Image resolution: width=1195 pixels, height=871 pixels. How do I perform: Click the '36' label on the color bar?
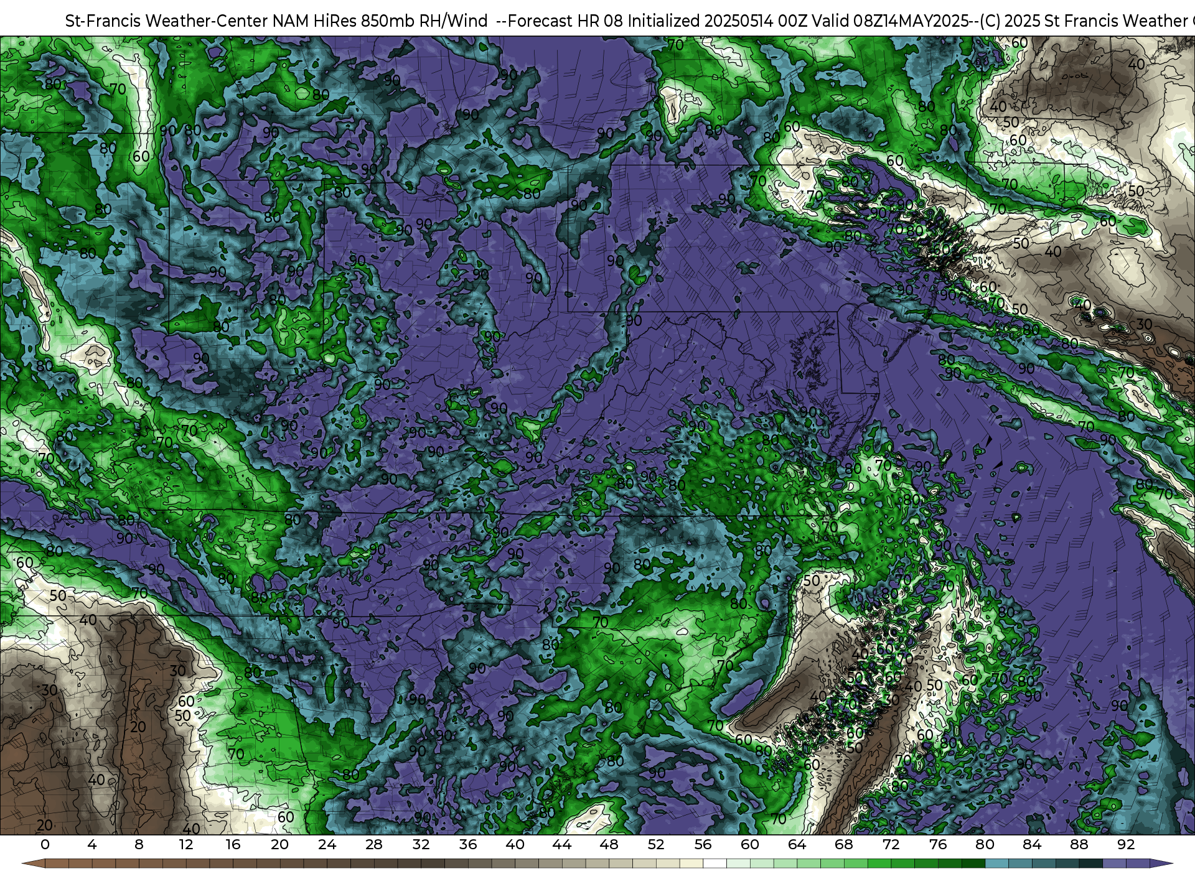(x=468, y=844)
